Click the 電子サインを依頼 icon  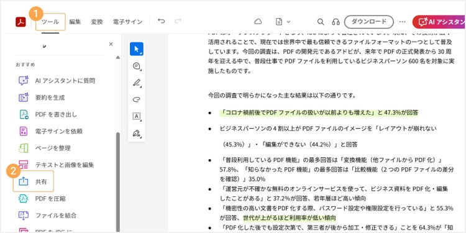coord(24,131)
